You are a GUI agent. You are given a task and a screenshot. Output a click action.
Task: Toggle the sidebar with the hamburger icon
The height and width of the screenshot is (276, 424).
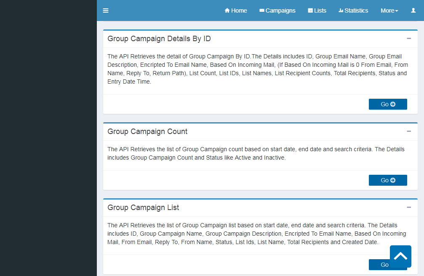point(106,11)
